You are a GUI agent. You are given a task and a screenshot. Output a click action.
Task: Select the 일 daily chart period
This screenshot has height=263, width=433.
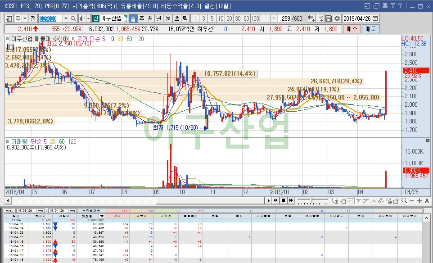(133, 18)
